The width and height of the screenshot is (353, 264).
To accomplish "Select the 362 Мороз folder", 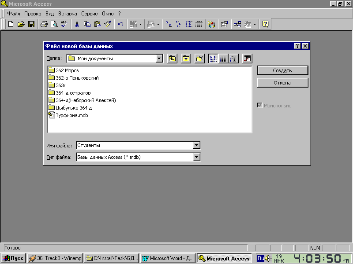I will (64, 70).
